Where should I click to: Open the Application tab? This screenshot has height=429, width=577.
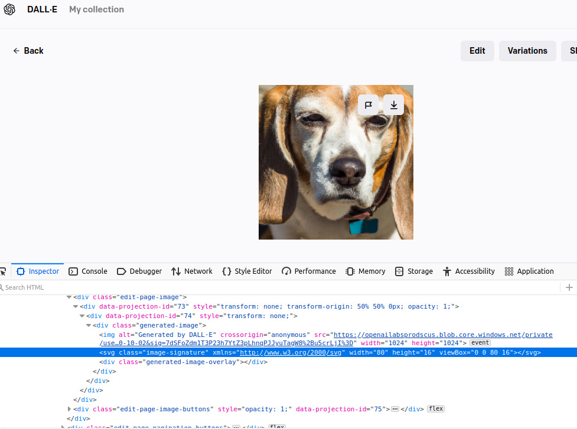(x=529, y=271)
